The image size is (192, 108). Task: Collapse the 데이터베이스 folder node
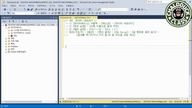point(6,28)
